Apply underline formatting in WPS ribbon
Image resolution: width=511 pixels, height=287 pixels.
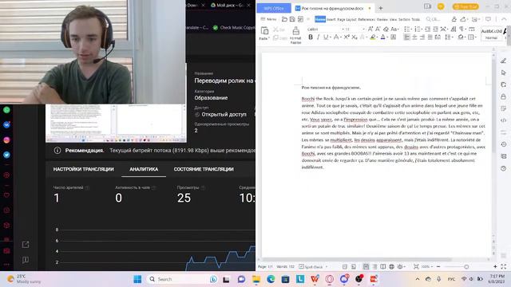click(x=325, y=37)
